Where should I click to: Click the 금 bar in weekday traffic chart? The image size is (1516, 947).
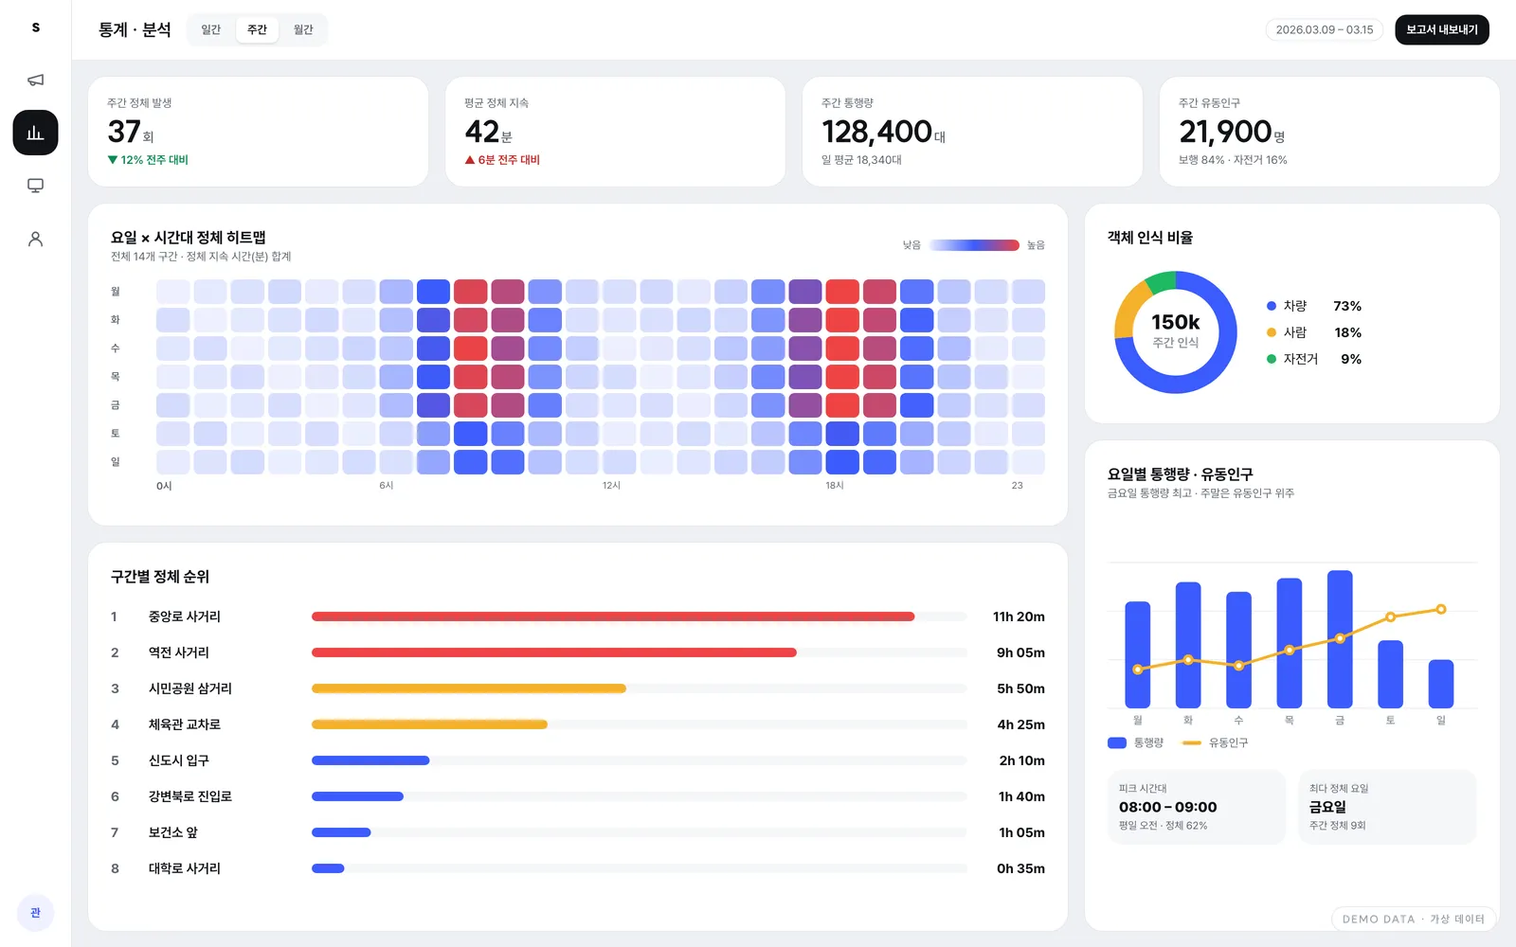click(x=1340, y=639)
